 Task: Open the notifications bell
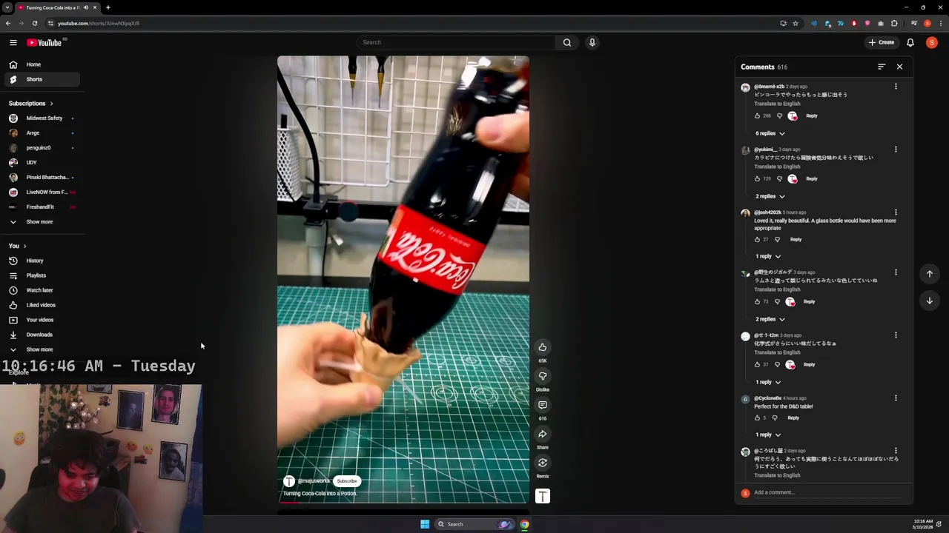(x=910, y=42)
